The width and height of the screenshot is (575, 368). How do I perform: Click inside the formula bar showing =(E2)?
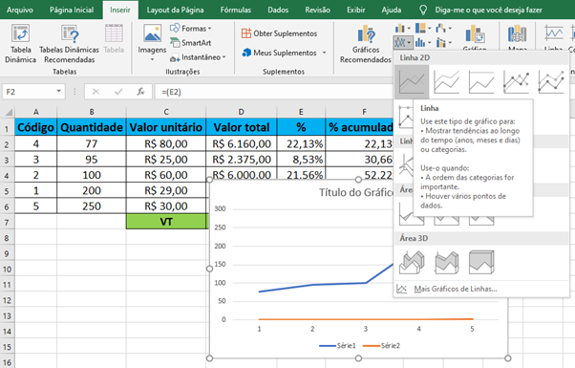coord(273,92)
